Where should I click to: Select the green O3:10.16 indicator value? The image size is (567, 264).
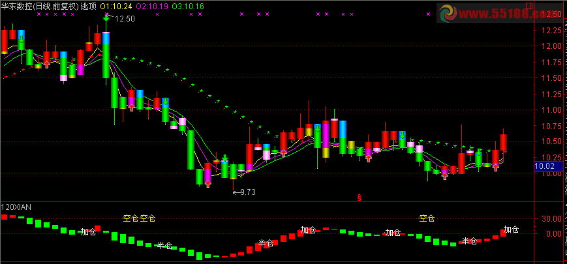click(x=188, y=6)
